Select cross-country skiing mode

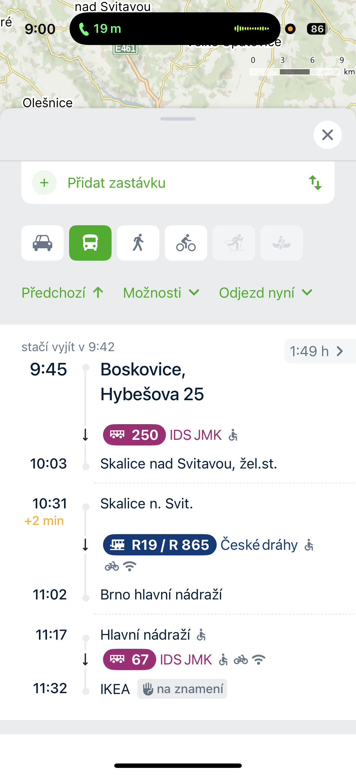click(233, 243)
